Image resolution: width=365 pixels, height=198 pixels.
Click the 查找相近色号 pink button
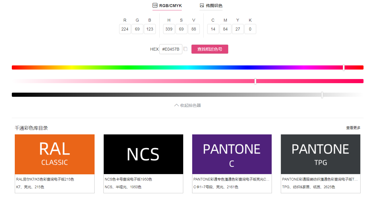click(210, 49)
